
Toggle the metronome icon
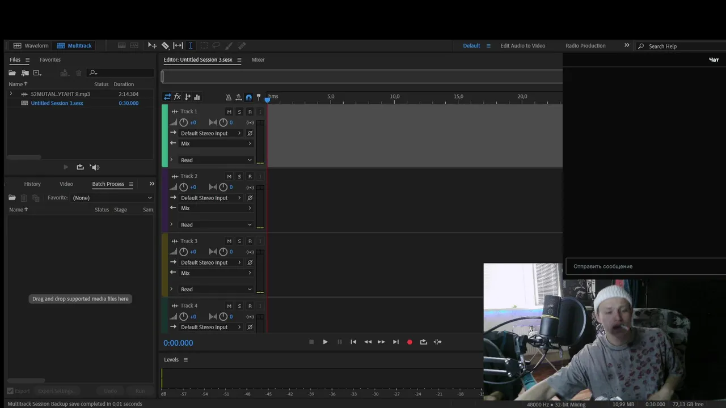pos(229,97)
